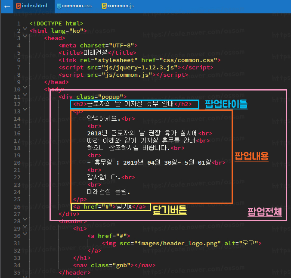This screenshot has width=291, height=278.
Task: Click the back arrow in the tab bar
Action: coord(7,7)
